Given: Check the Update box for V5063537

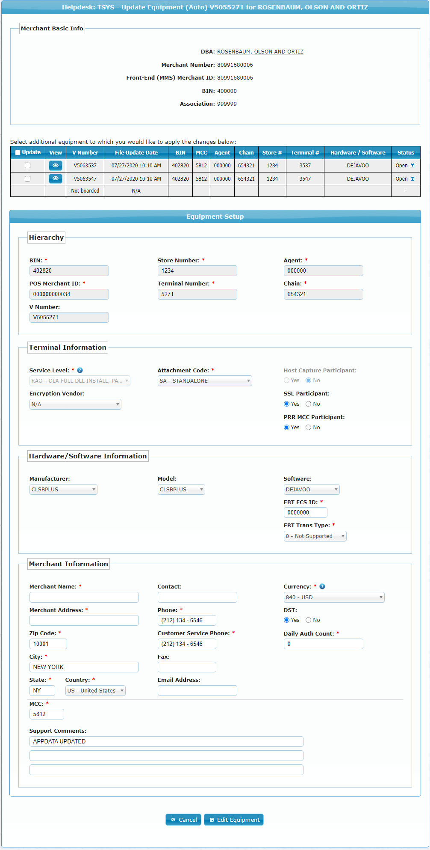Looking at the screenshot, I should pos(28,166).
